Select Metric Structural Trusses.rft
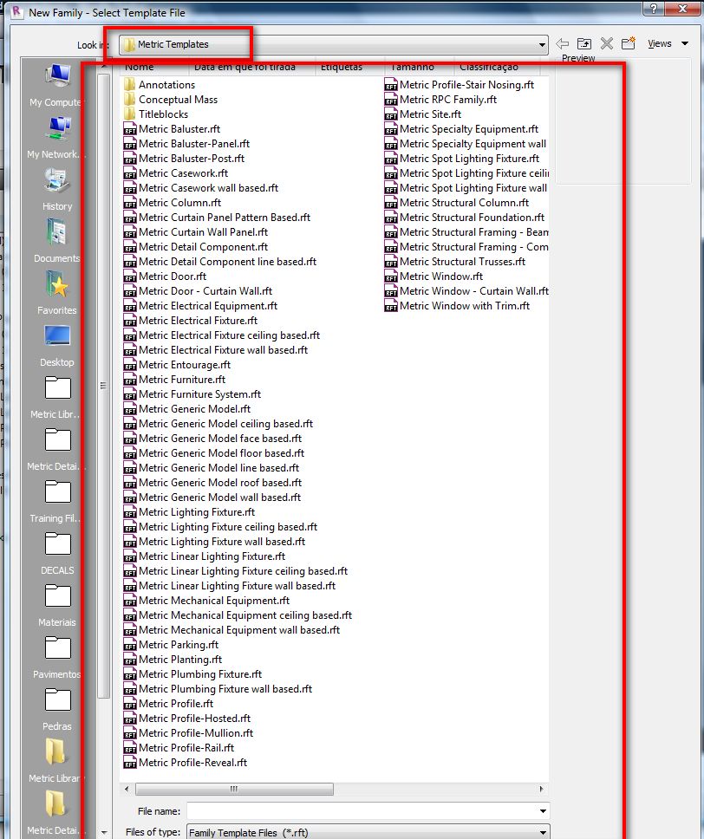 coord(455,262)
